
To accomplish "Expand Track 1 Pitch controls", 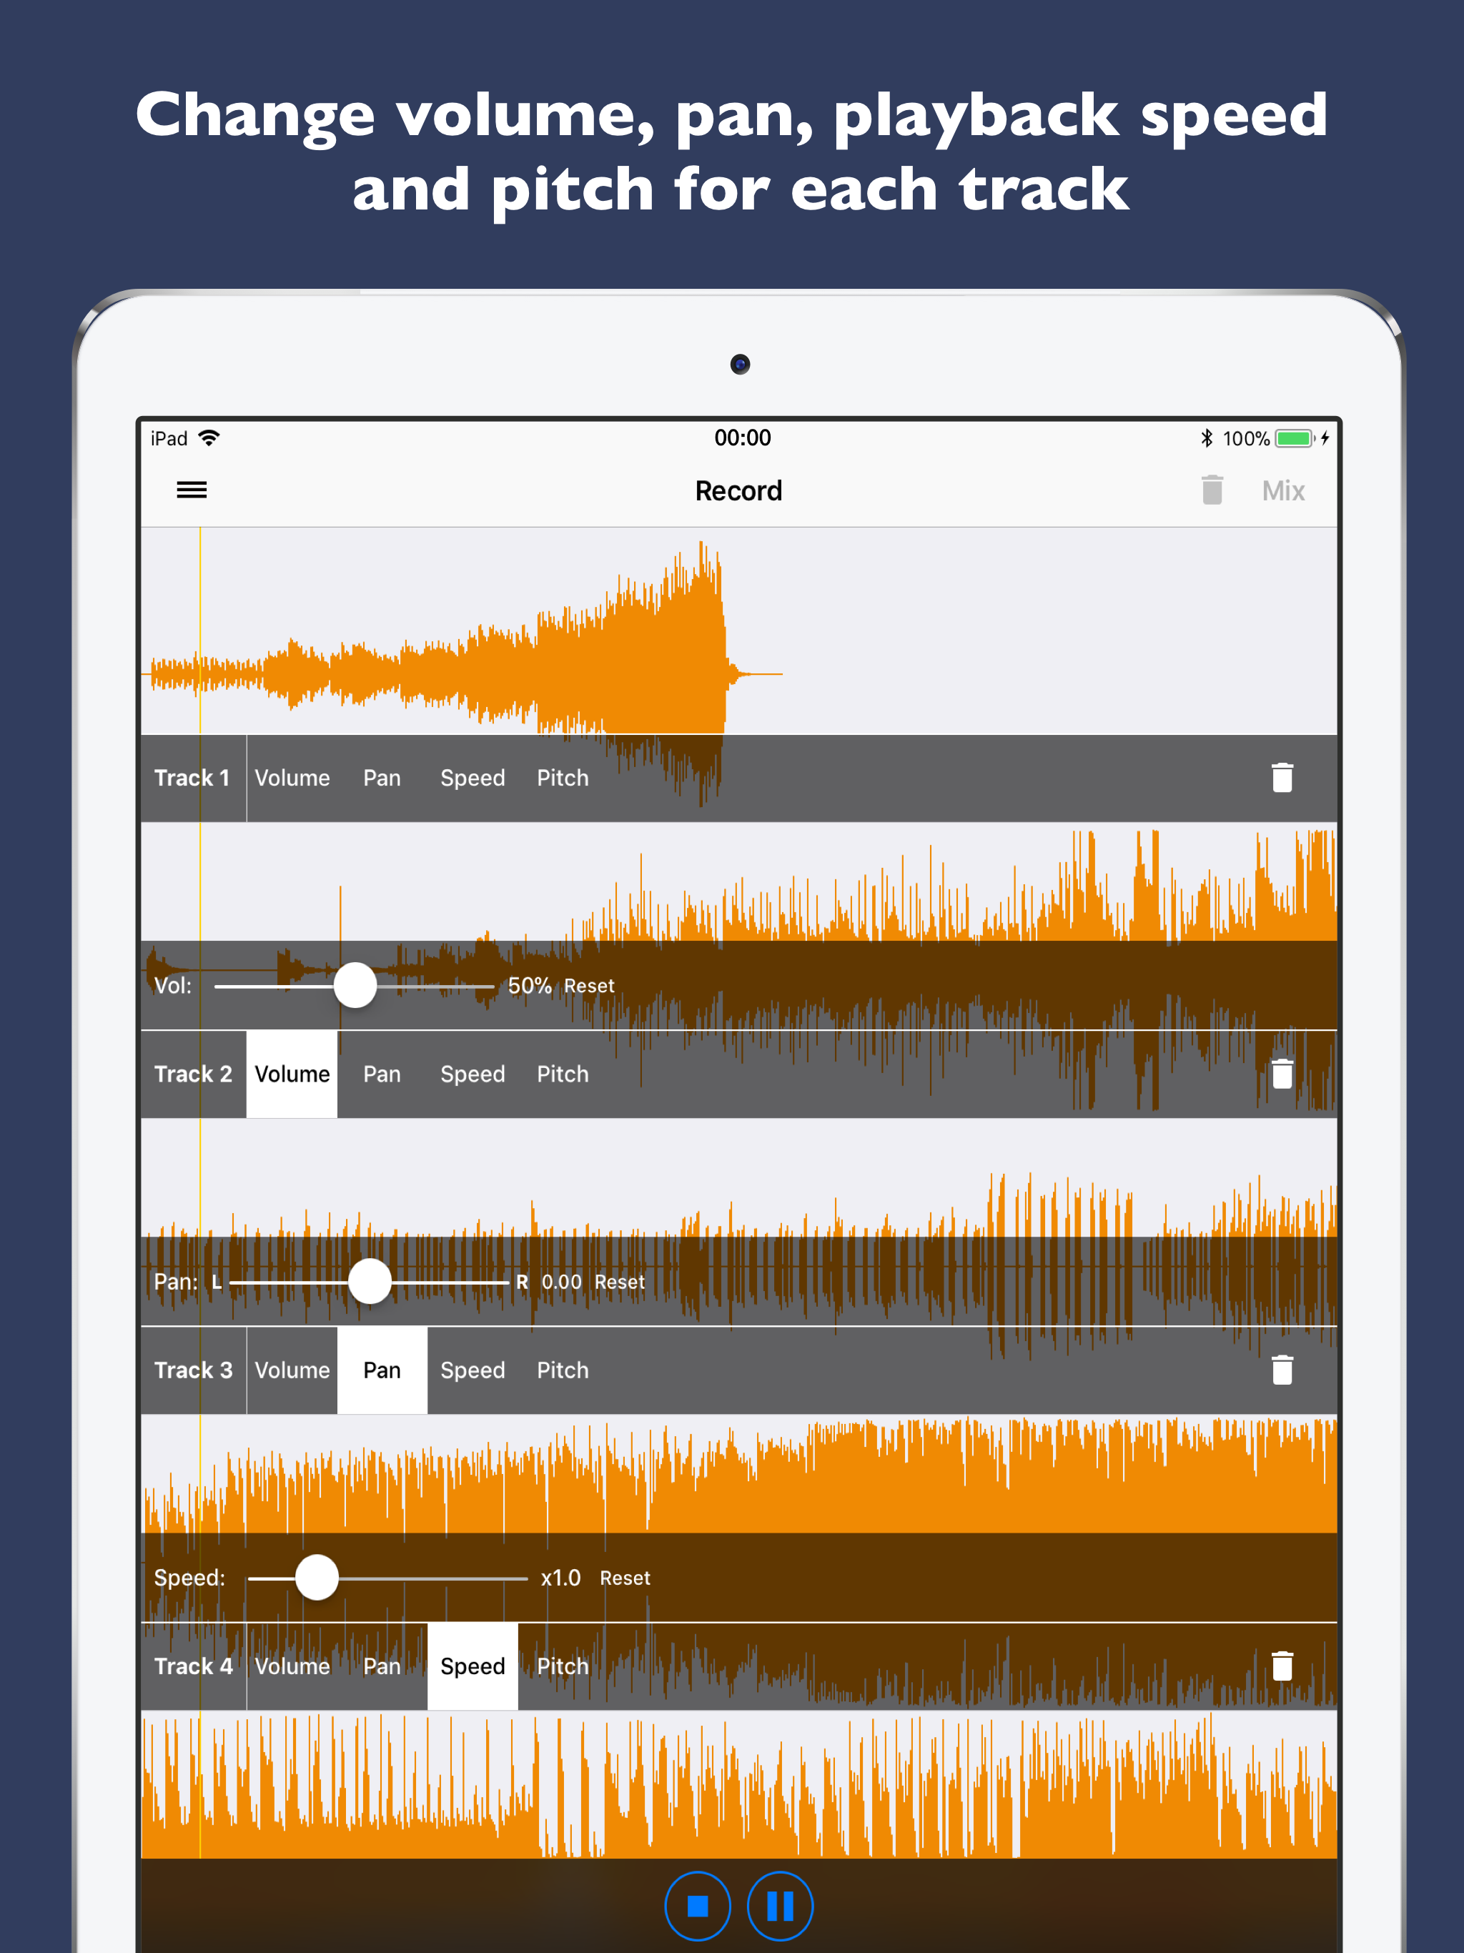I will click(563, 778).
